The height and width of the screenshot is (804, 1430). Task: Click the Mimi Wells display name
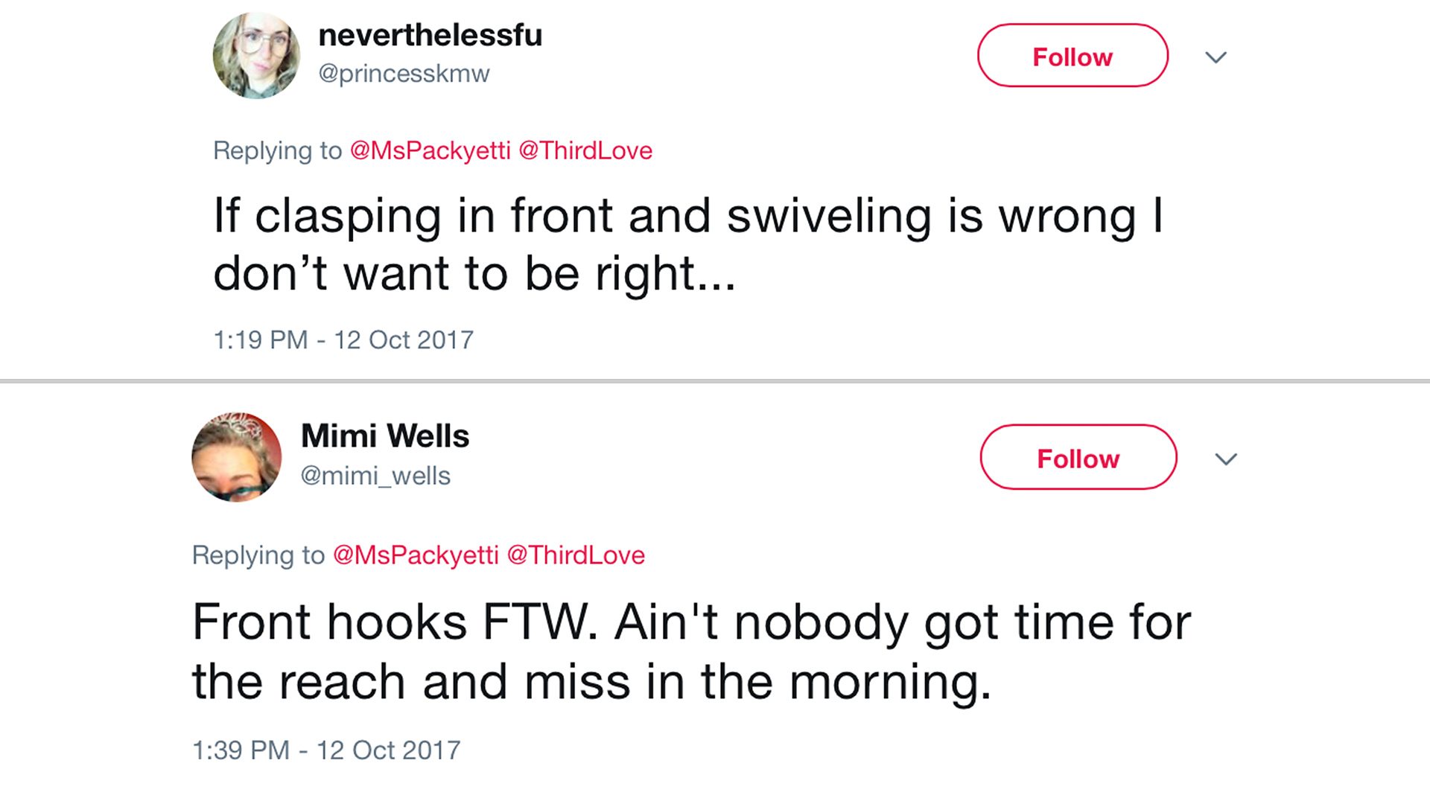click(x=384, y=436)
